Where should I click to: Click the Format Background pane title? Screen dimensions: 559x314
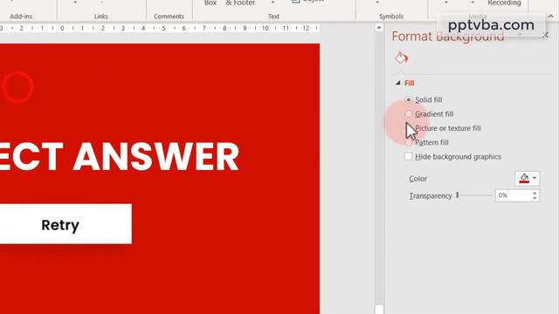tap(448, 37)
